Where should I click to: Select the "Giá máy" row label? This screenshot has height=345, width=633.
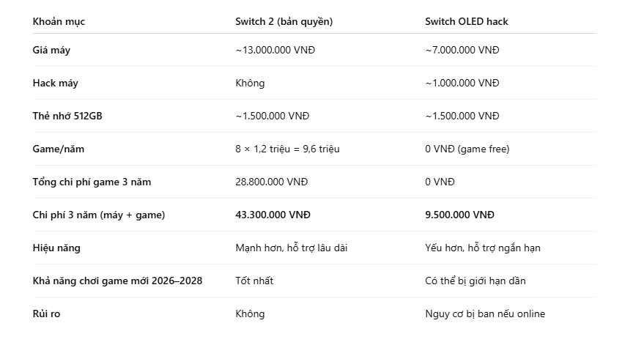coord(52,51)
